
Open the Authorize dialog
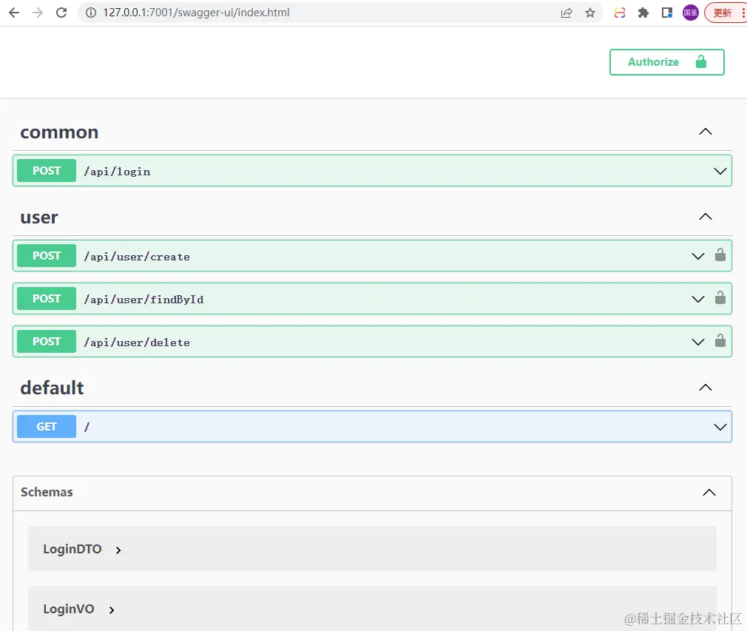pos(666,62)
